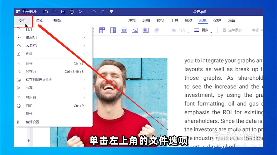Undo the last action
This screenshot has height=155, width=277.
pyautogui.click(x=94, y=12)
